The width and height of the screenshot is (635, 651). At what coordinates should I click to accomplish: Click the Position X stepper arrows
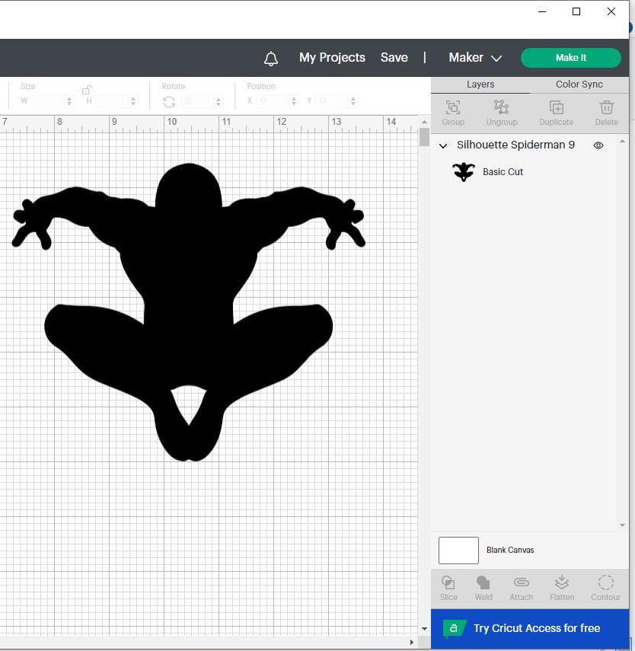point(294,101)
